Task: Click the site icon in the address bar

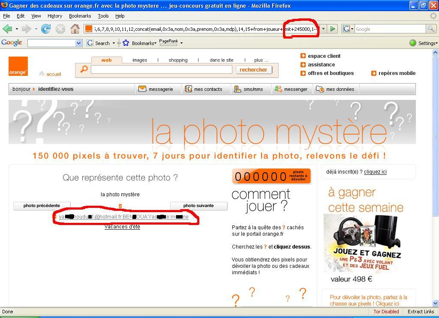Action: [x=88, y=29]
